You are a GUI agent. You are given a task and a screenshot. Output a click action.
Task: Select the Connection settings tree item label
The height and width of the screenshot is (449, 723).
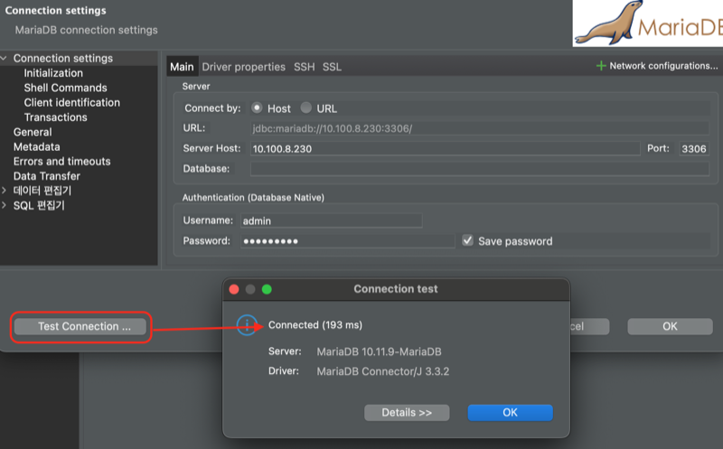(63, 59)
